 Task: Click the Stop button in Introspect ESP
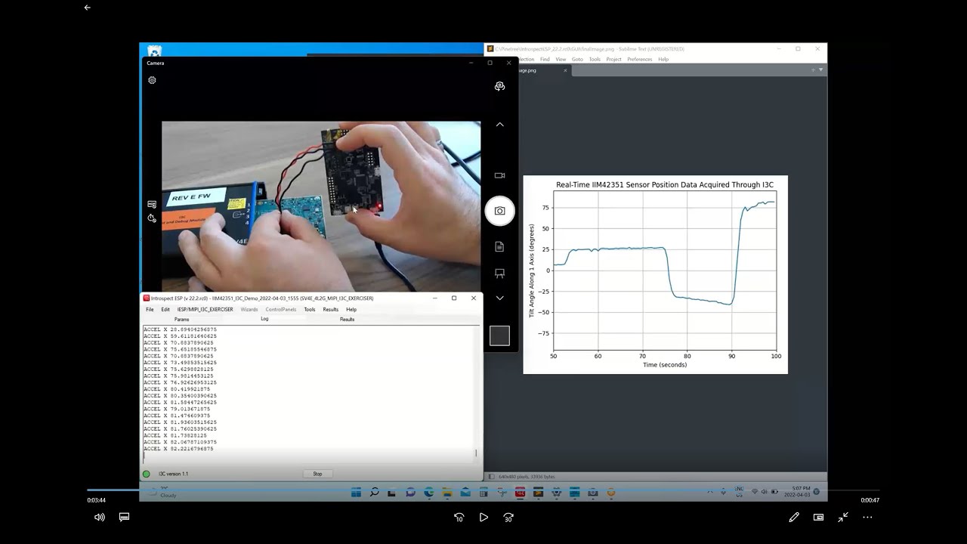click(317, 474)
